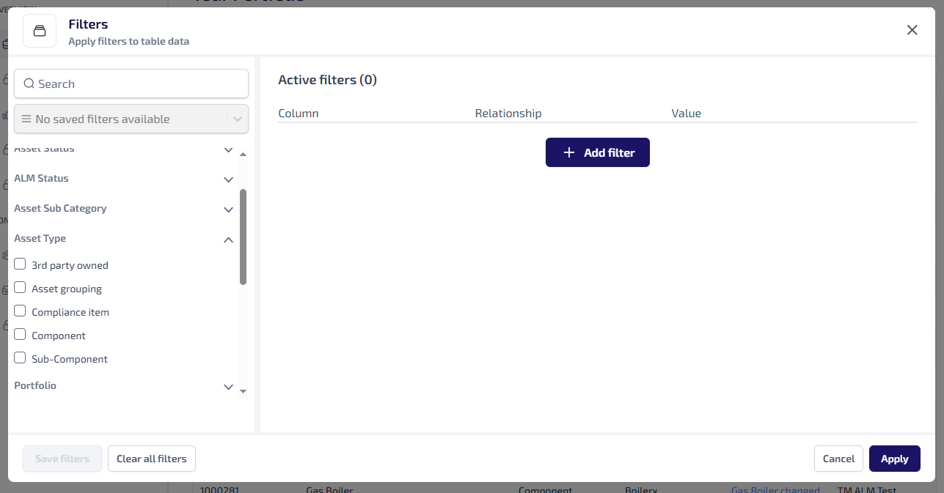The height and width of the screenshot is (493, 944).
Task: Click the magnifier icon in Search
Action: (29, 84)
